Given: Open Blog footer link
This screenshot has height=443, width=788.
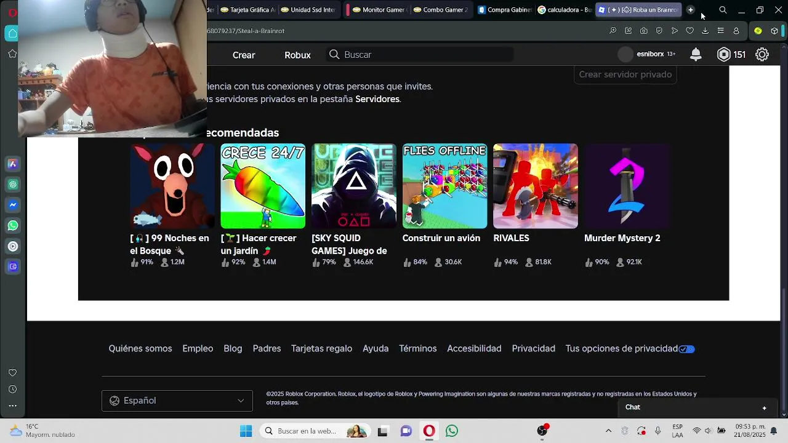Looking at the screenshot, I should pyautogui.click(x=233, y=349).
